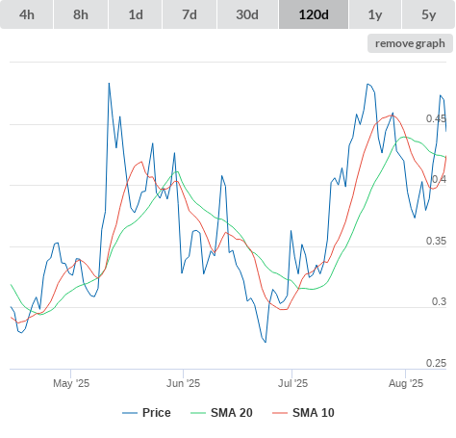
Task: Select the 4h time range tab
Action: pos(27,14)
